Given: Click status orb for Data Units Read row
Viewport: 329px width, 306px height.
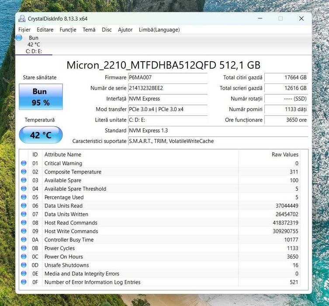Looking at the screenshot, I should (24, 205).
